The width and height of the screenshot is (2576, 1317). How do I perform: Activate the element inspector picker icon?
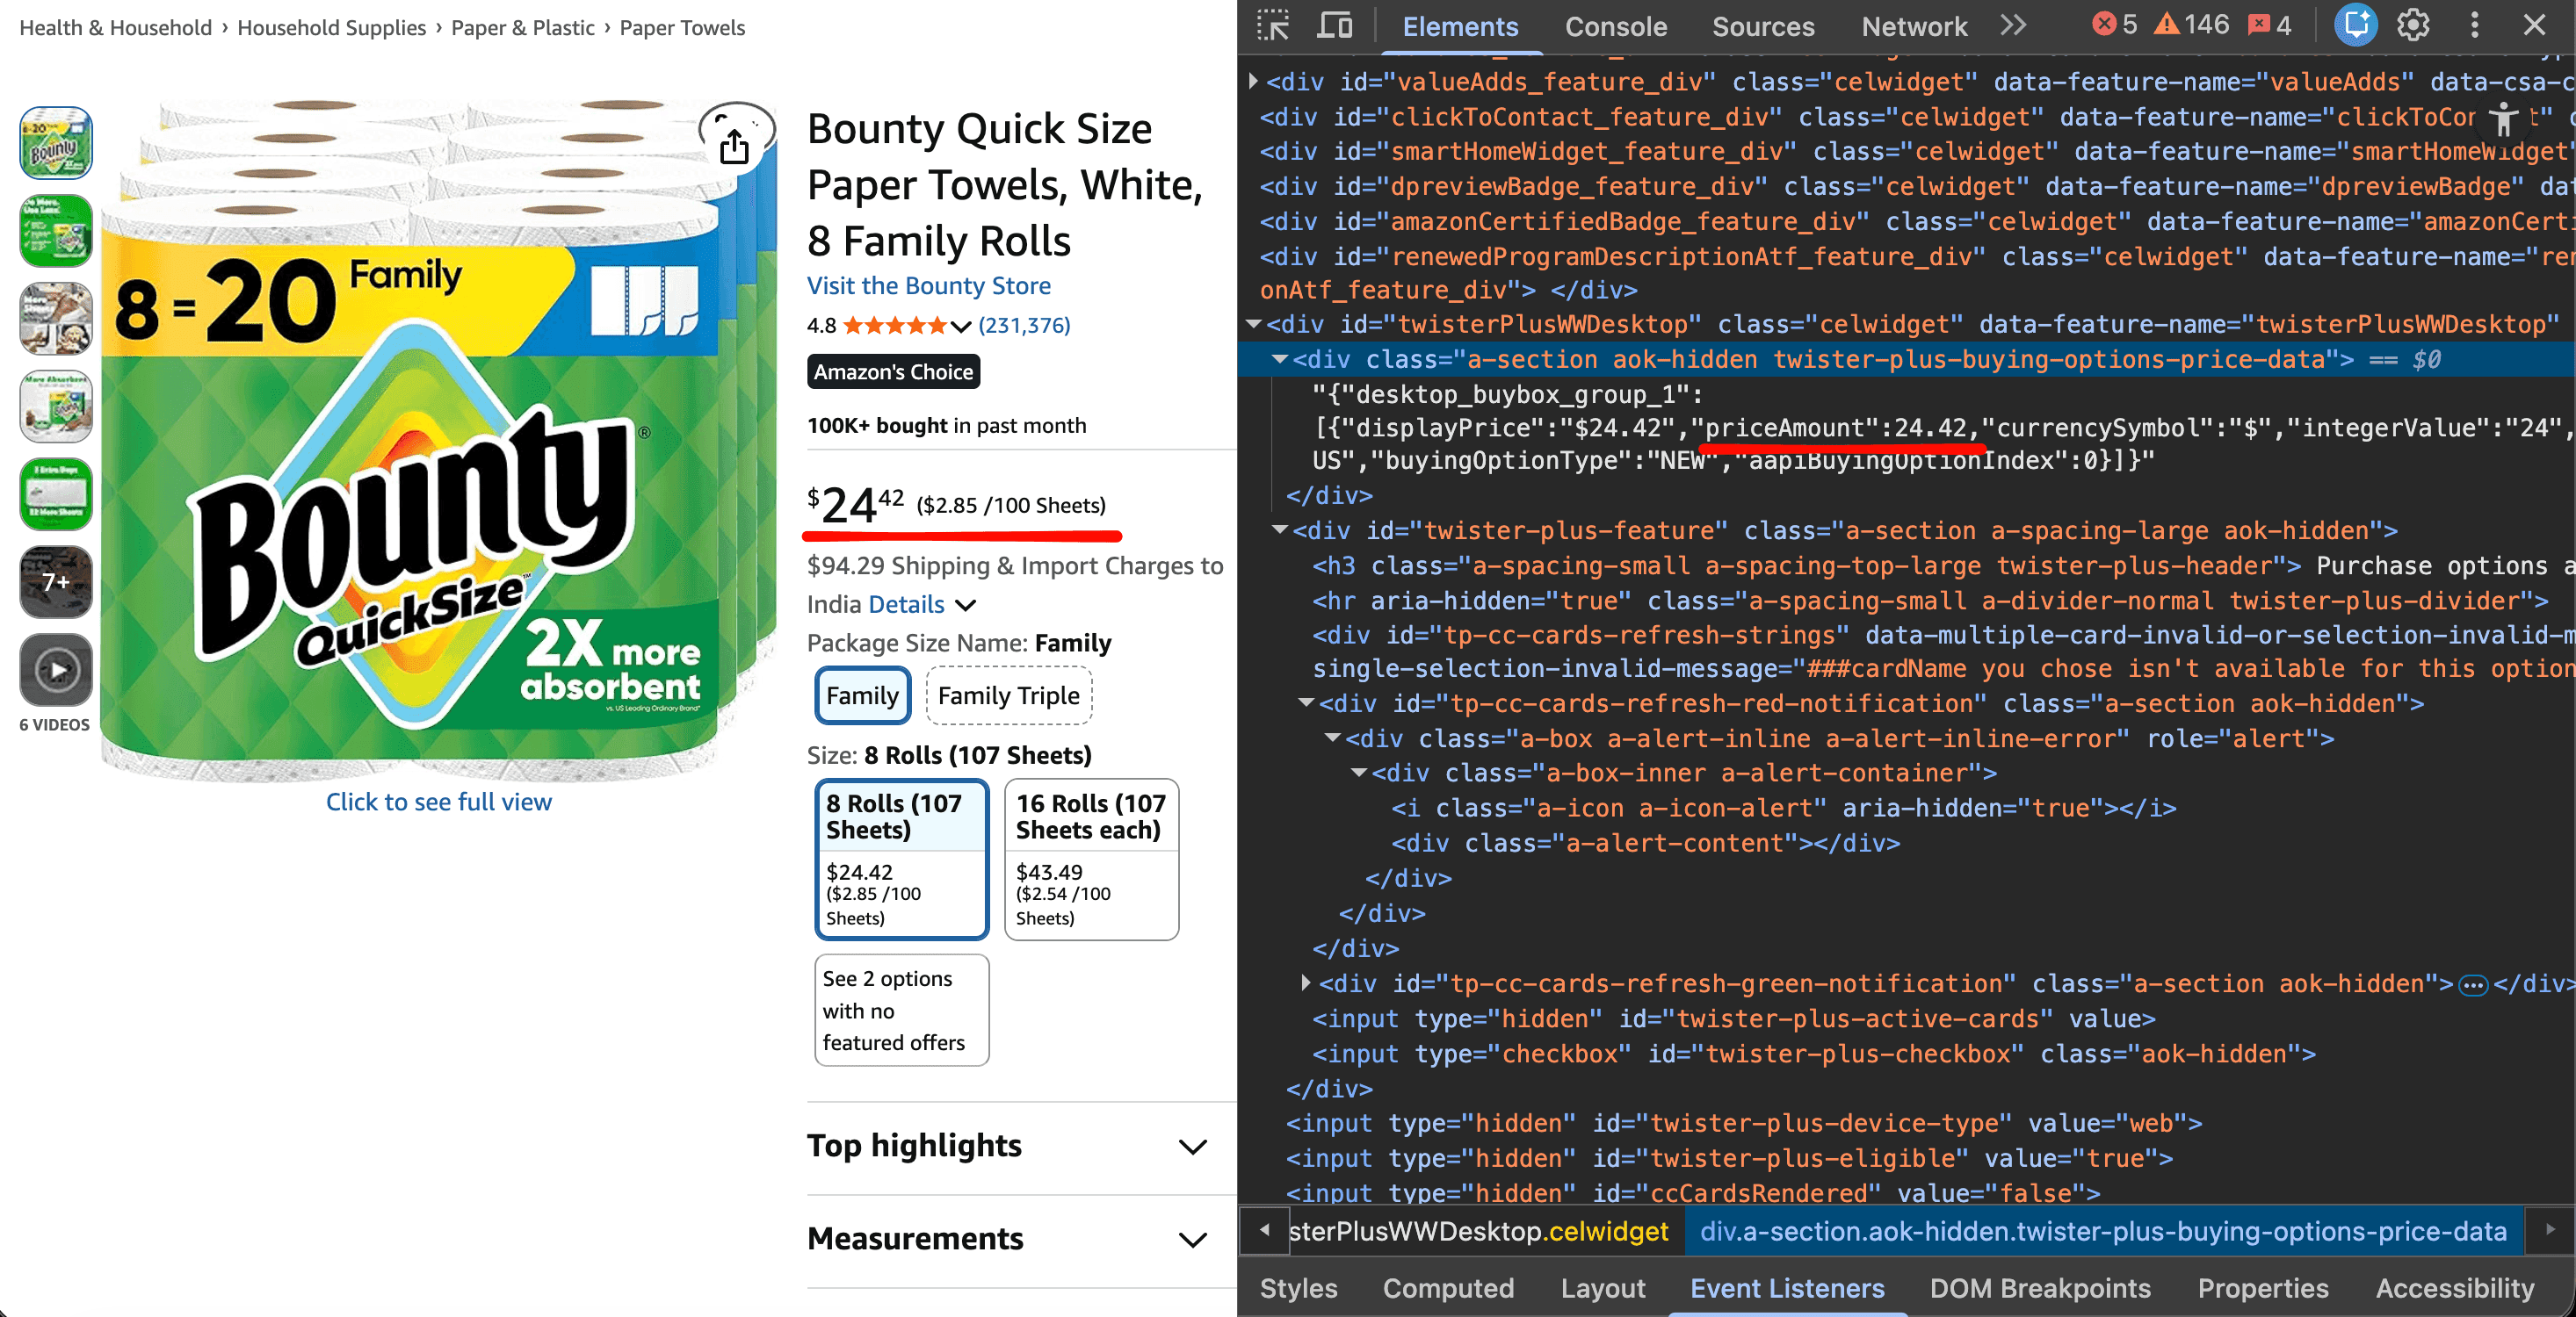1273,25
